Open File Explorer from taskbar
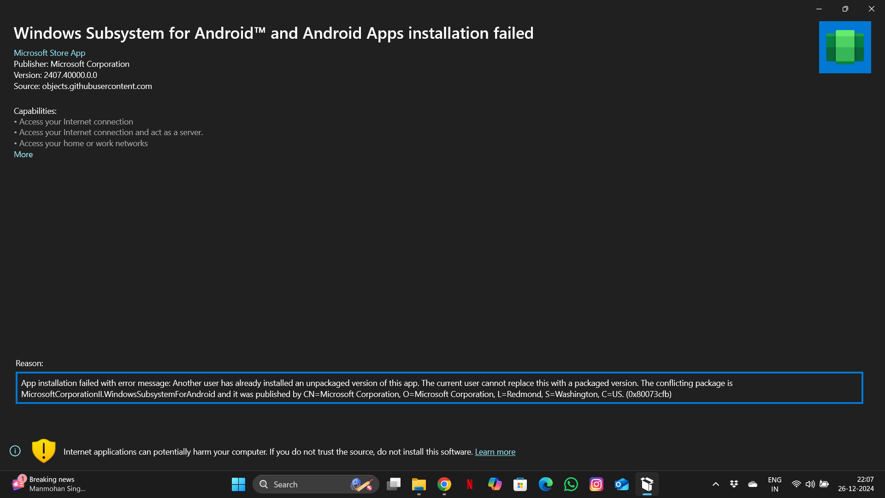Screen dimensions: 885x498 419,484
